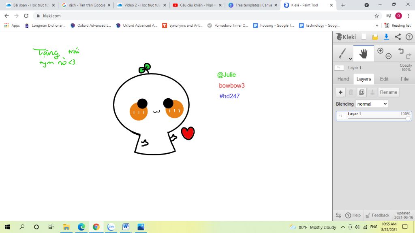Click the ENG language indicator
Viewport: 415px width, 233px height.
(x=374, y=227)
